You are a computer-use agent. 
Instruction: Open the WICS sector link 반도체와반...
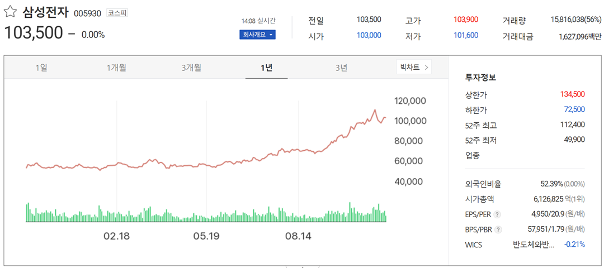pos(534,244)
